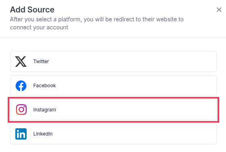Click the "Facebook" text label

point(44,86)
